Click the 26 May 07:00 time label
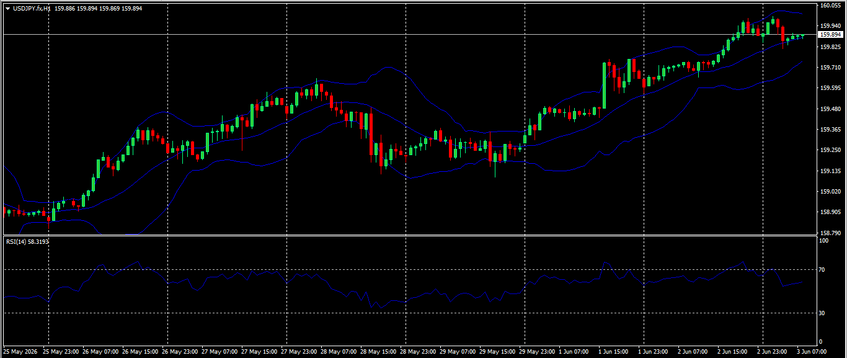Image resolution: width=847 pixels, height=358 pixels. point(100,351)
